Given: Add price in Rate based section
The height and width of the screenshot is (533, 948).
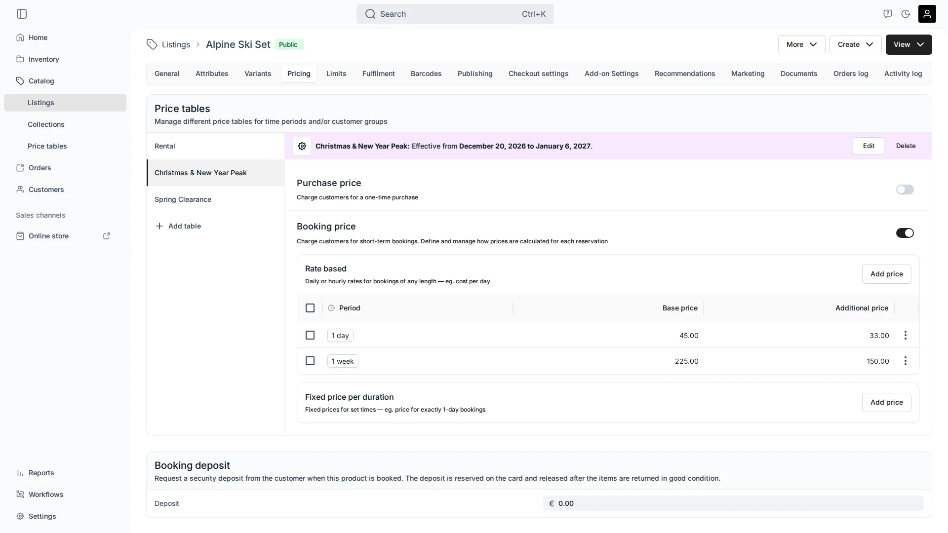Looking at the screenshot, I should pyautogui.click(x=887, y=274).
